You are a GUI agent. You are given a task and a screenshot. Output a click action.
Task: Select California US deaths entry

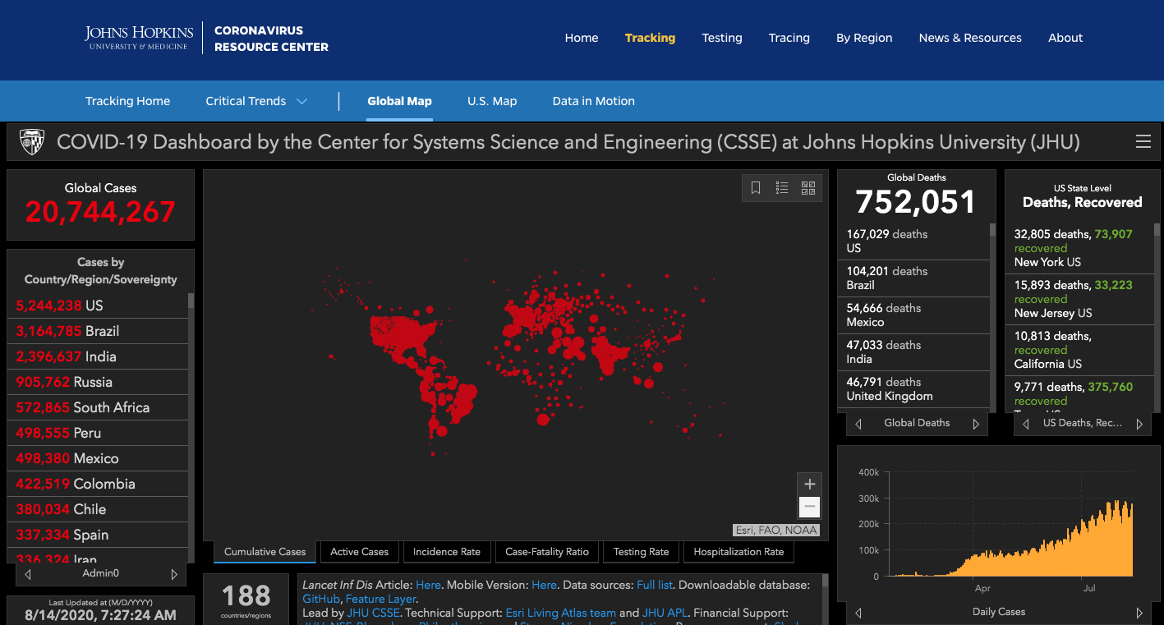pos(1079,350)
